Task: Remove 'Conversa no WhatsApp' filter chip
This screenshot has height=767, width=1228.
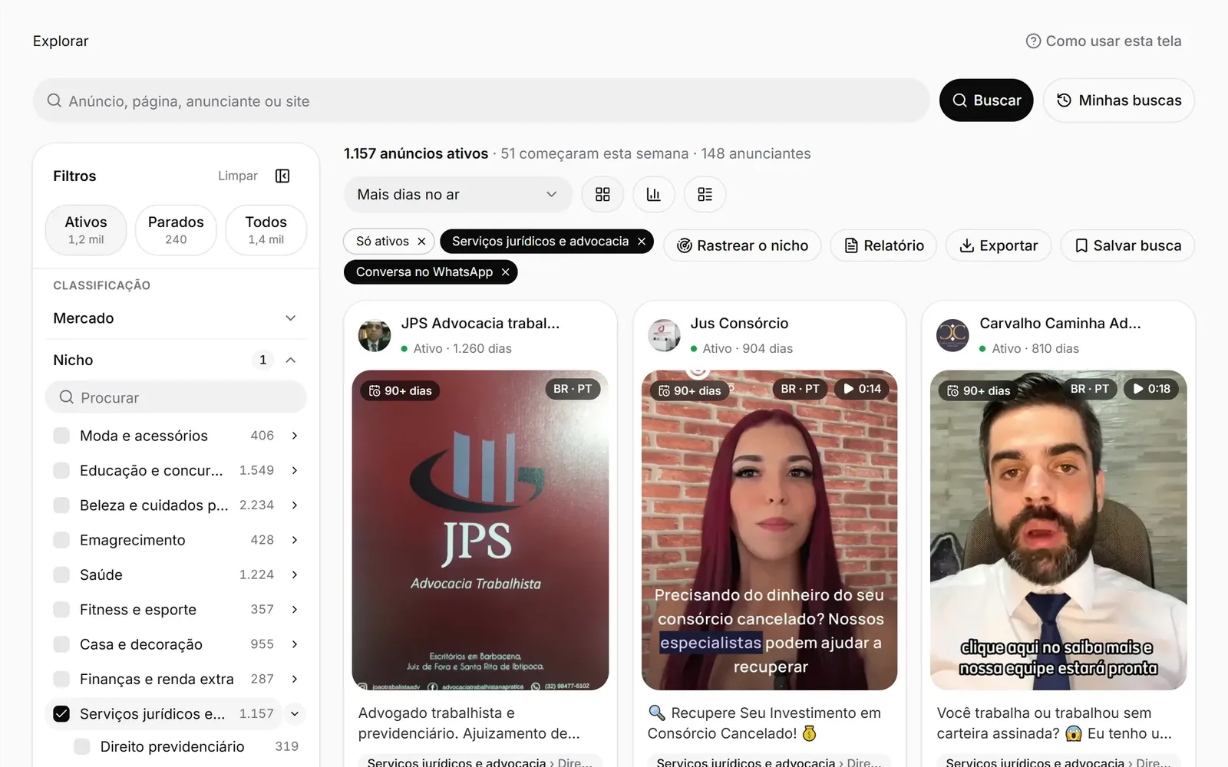Action: [505, 272]
